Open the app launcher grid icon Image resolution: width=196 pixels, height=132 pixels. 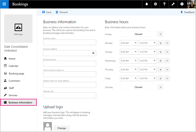[4, 4]
